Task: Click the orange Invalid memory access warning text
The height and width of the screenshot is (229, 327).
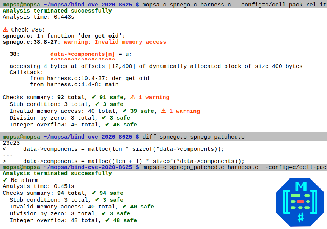Action: (130, 42)
